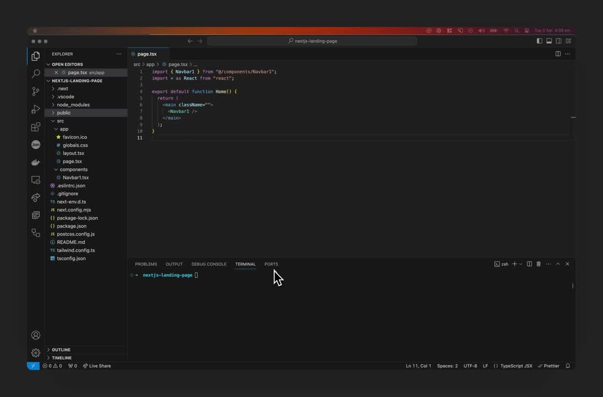
Task: Open the split editor icon above the code
Action: click(x=558, y=53)
